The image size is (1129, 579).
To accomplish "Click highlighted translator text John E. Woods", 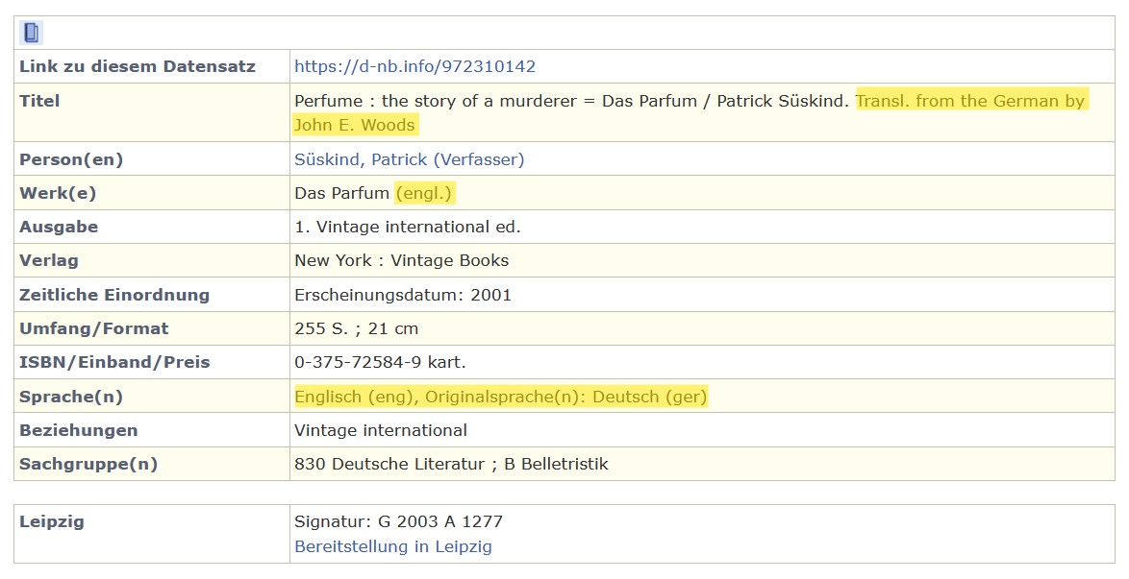I will [x=354, y=125].
